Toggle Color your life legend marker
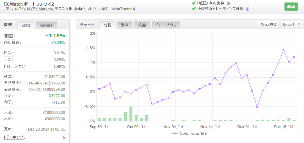This screenshot has height=143, width=304. 175,133
